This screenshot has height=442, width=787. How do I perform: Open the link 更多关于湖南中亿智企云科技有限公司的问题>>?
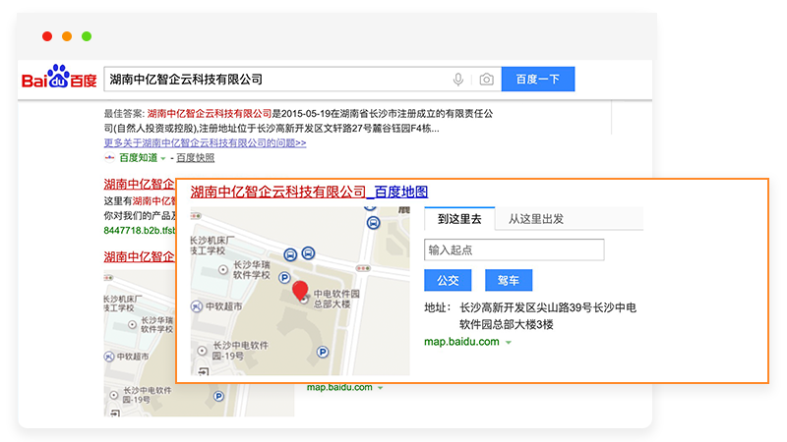point(205,142)
